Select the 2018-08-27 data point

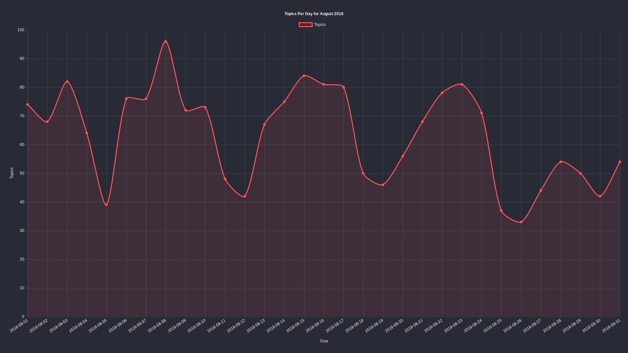541,191
